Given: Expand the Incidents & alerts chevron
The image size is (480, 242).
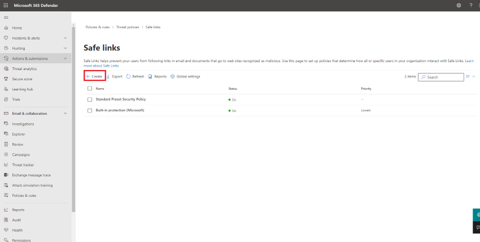Looking at the screenshot, I should (x=65, y=38).
